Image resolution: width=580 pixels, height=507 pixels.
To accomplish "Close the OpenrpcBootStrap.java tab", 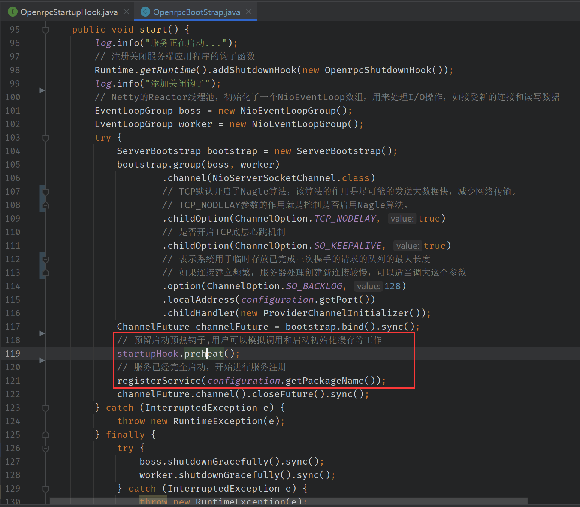I will [249, 12].
